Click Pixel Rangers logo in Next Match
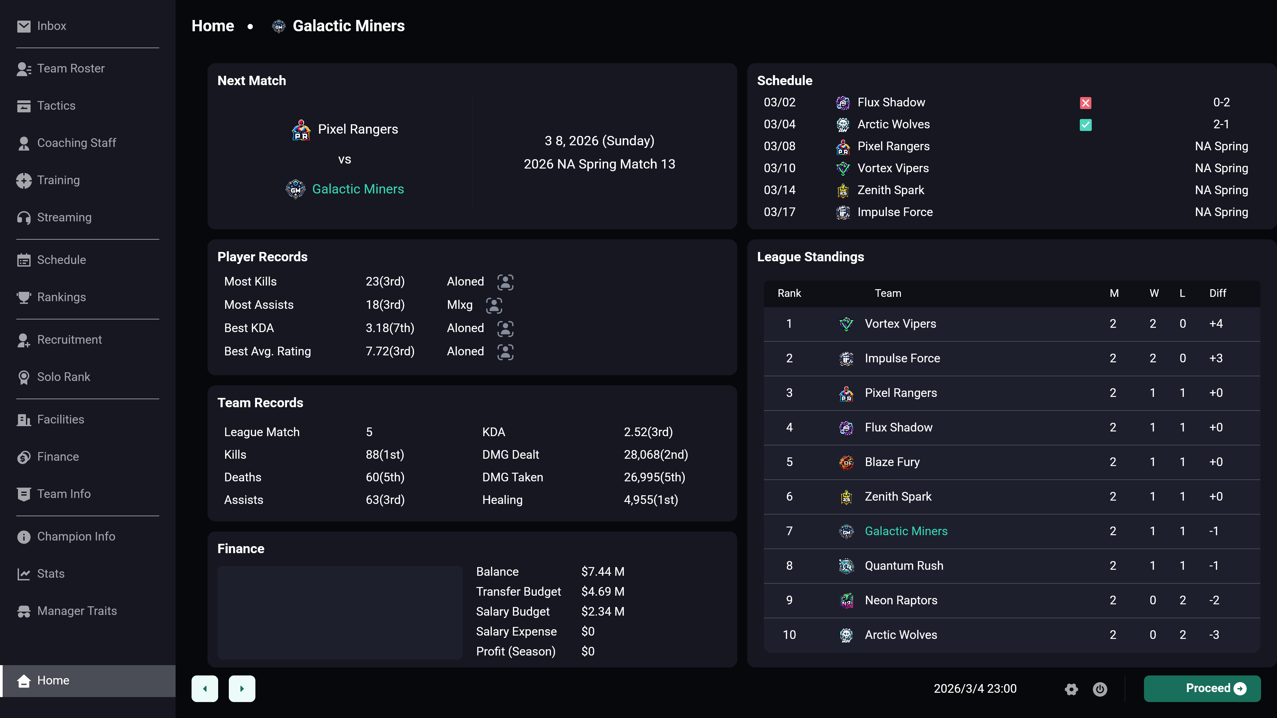The width and height of the screenshot is (1277, 718). tap(301, 130)
